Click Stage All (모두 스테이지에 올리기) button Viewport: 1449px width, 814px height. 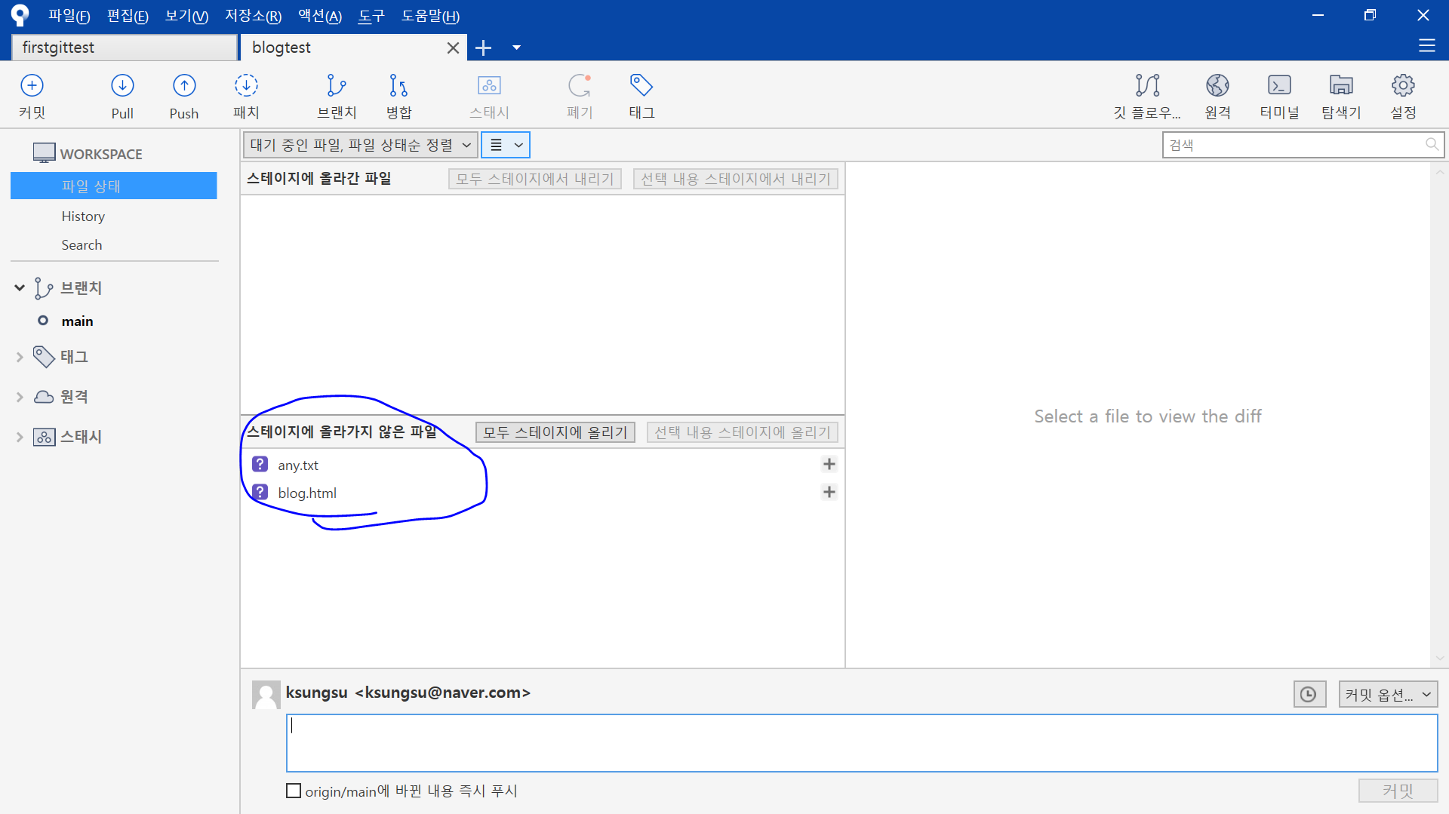[x=555, y=432]
